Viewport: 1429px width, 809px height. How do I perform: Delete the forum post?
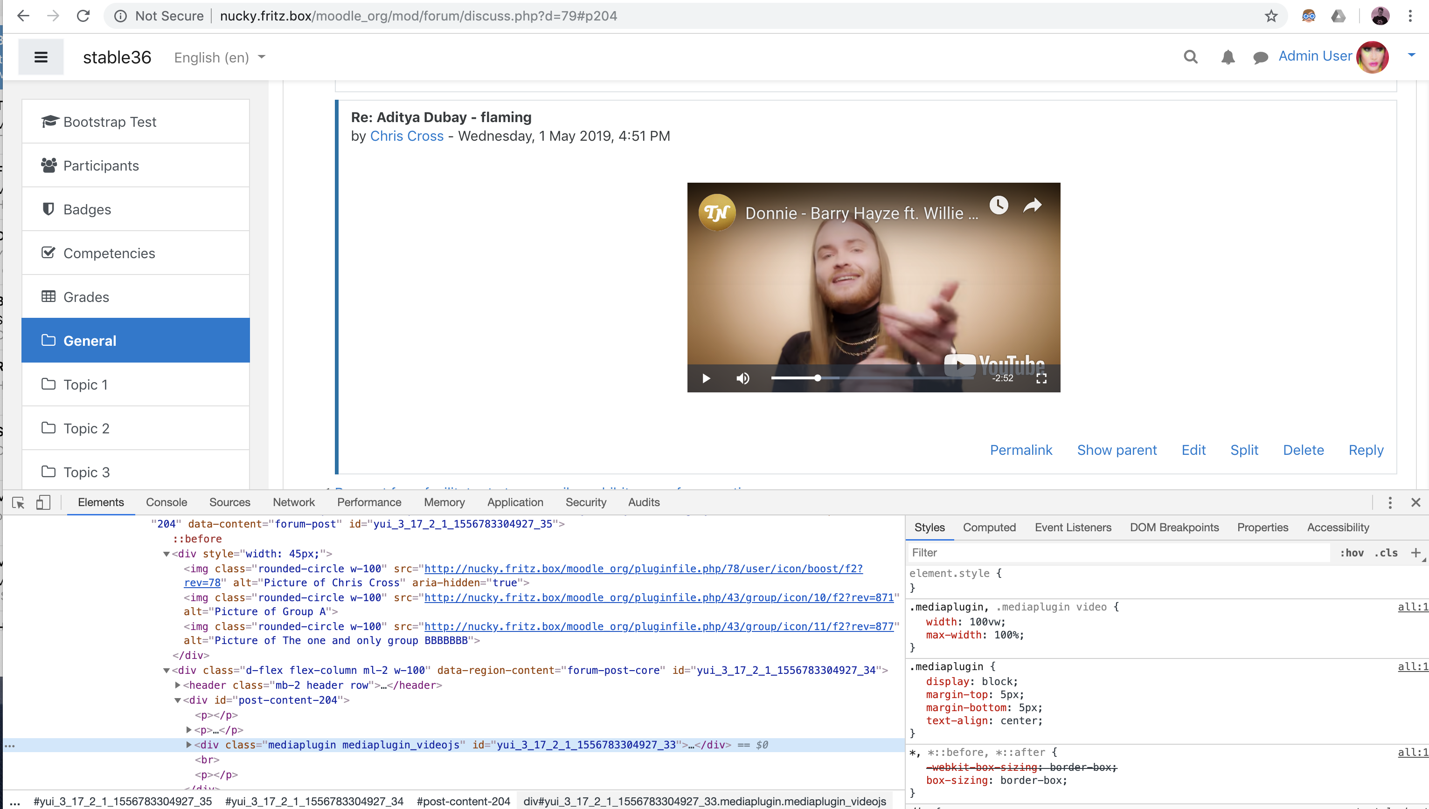coord(1303,450)
